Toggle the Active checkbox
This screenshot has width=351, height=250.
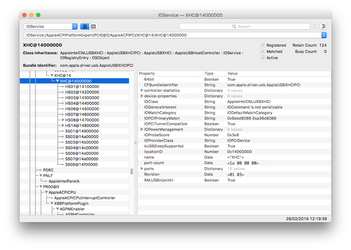click(x=263, y=58)
